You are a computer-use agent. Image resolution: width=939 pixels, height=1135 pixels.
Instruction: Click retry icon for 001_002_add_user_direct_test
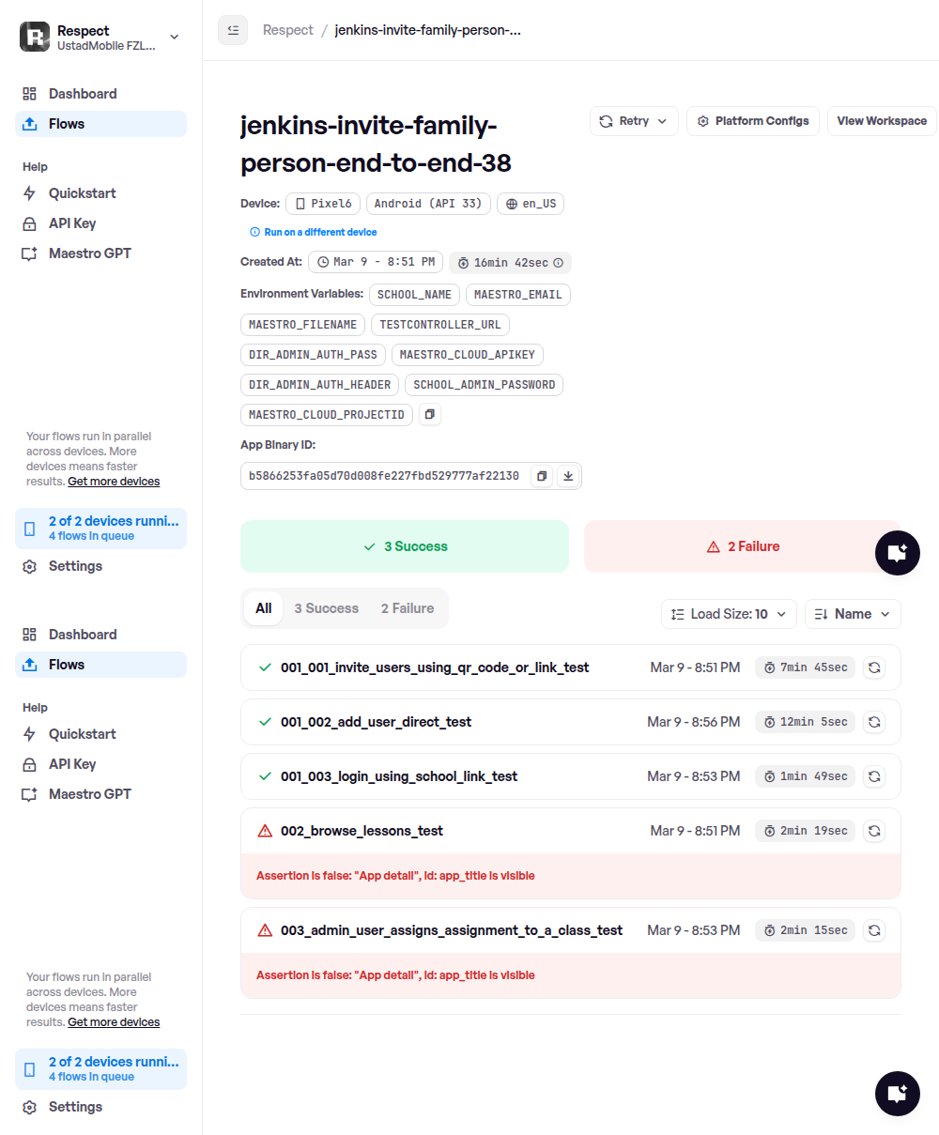click(x=873, y=722)
